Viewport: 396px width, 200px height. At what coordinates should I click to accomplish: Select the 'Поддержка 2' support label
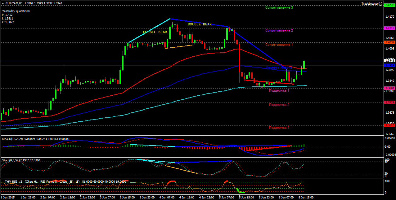coord(279,105)
